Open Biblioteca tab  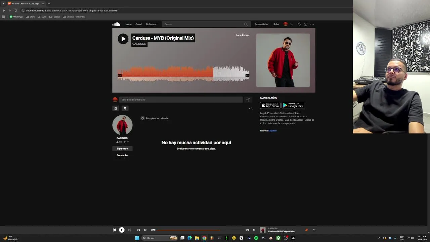point(151,24)
